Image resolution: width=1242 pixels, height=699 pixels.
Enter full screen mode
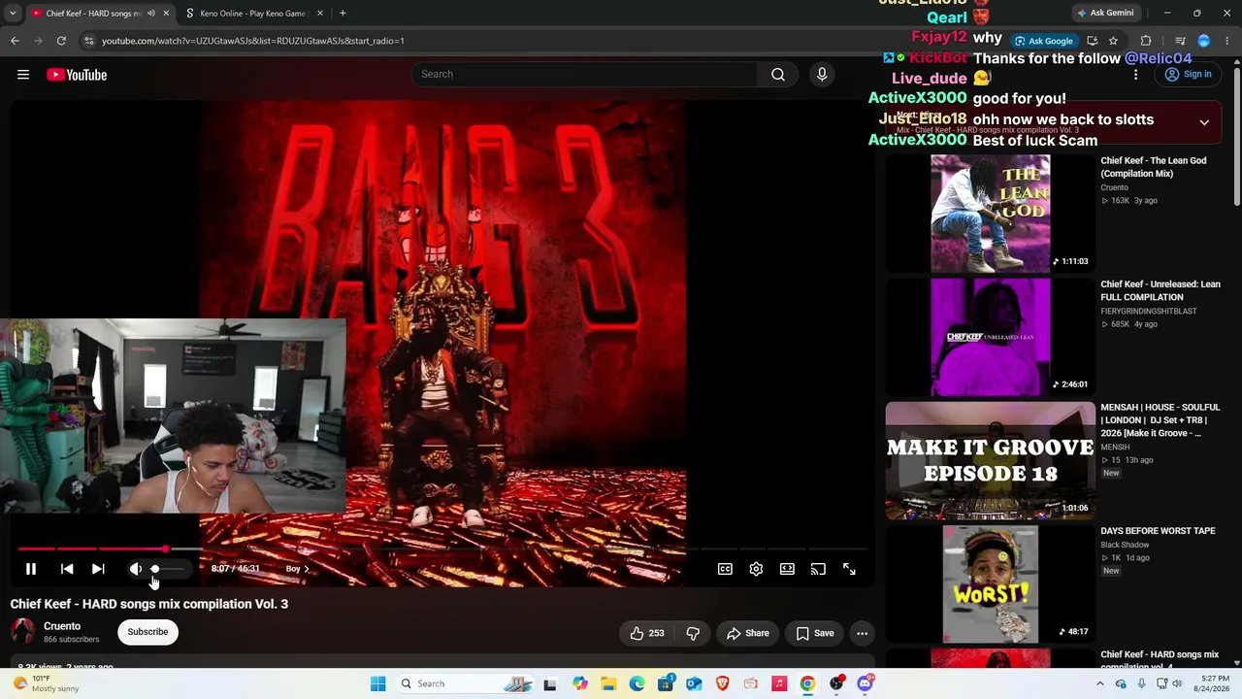pyautogui.click(x=849, y=569)
